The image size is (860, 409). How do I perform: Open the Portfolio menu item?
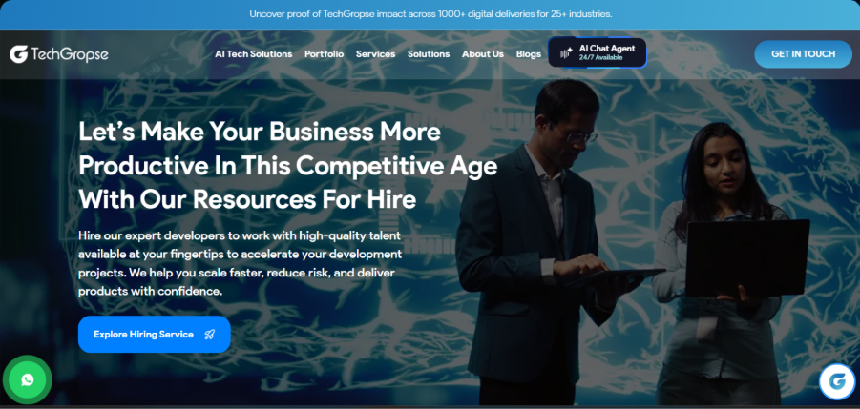coord(325,54)
